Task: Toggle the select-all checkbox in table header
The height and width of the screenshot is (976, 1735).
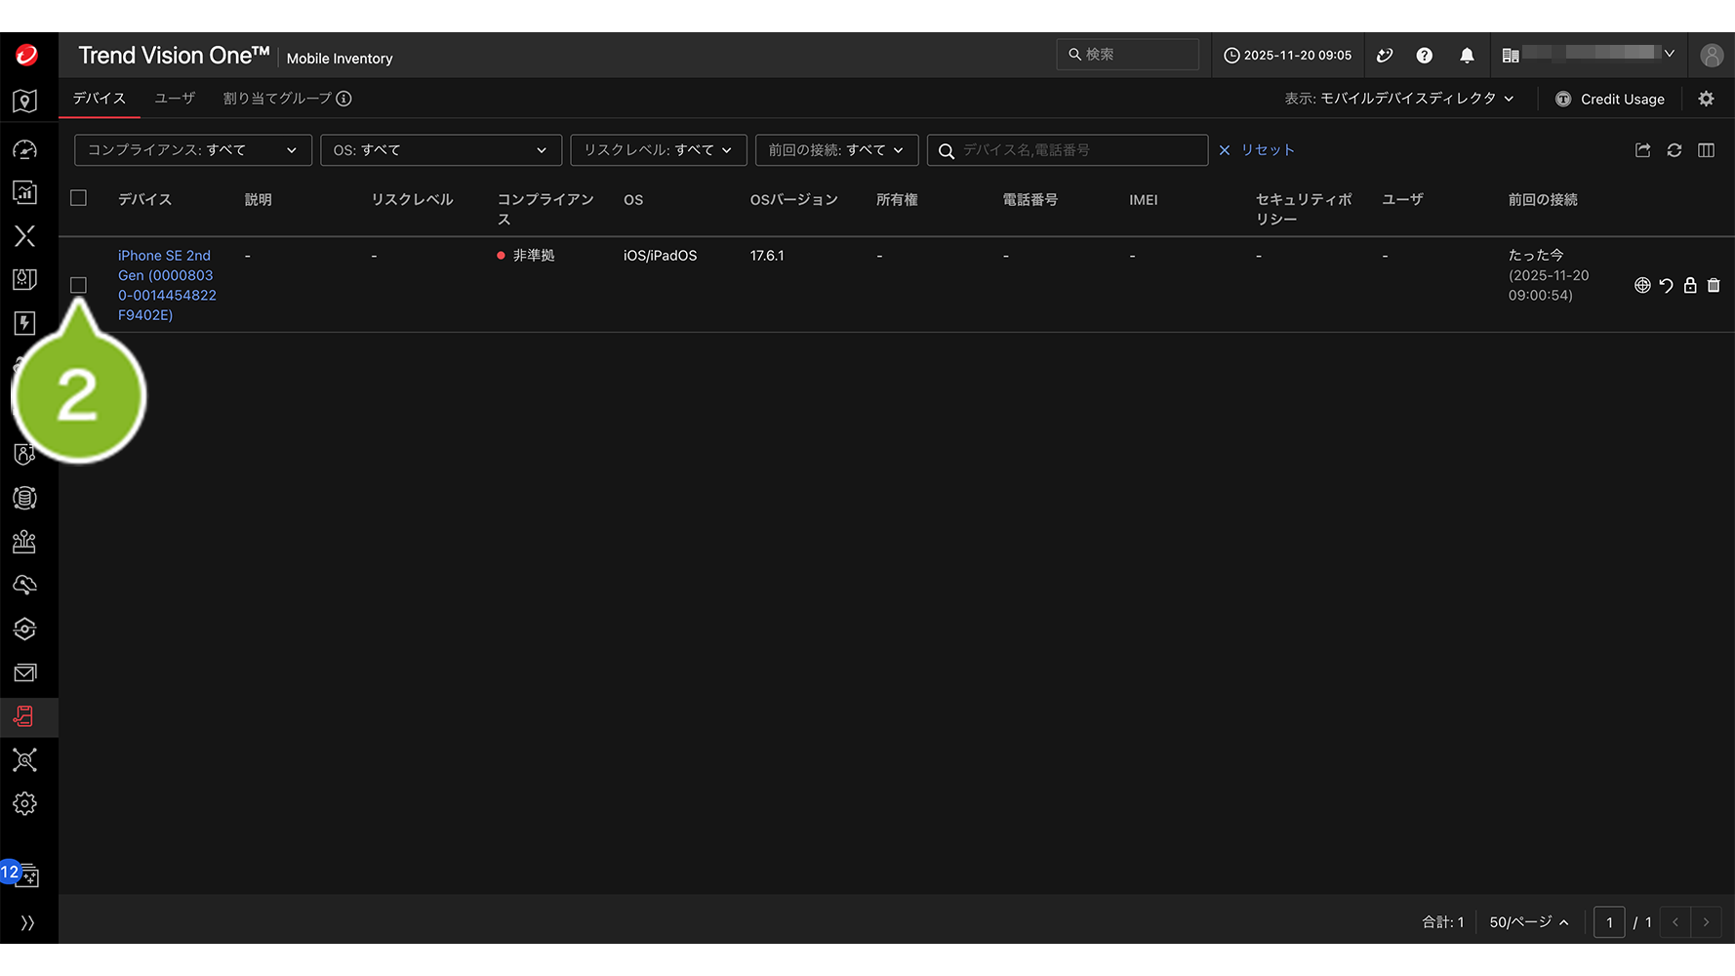Action: point(79,198)
